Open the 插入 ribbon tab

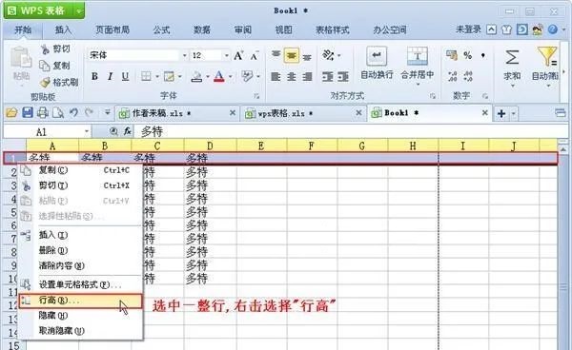[x=63, y=29]
